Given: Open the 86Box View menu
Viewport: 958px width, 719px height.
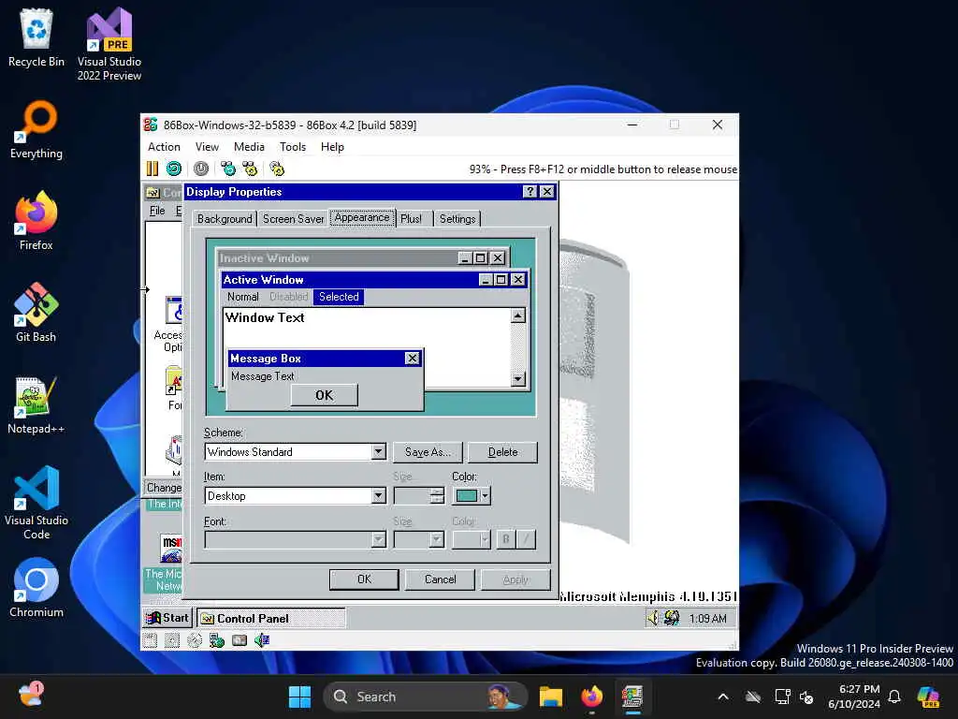Looking at the screenshot, I should click(207, 147).
